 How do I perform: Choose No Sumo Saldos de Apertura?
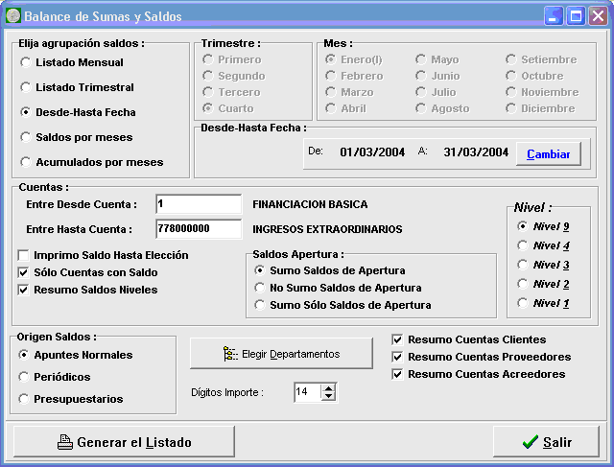point(259,288)
